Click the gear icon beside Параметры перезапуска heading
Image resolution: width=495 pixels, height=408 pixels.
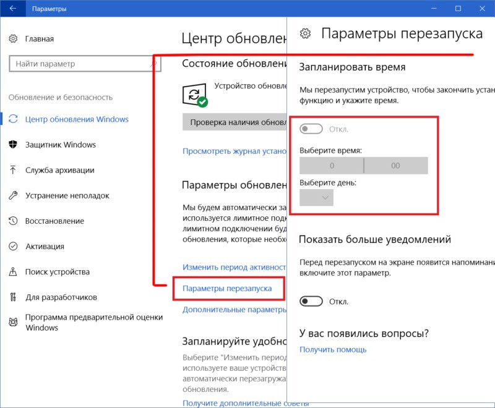click(x=305, y=33)
